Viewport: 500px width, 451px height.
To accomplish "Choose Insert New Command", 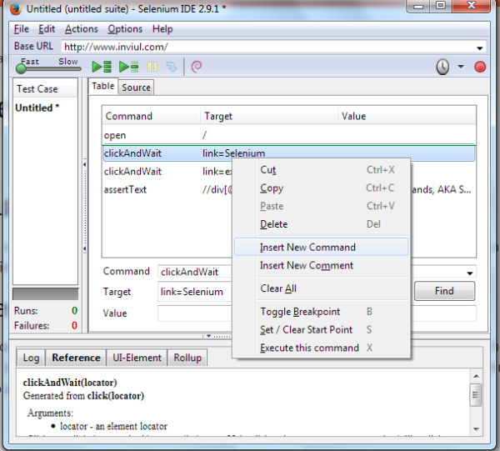I will (x=321, y=248).
